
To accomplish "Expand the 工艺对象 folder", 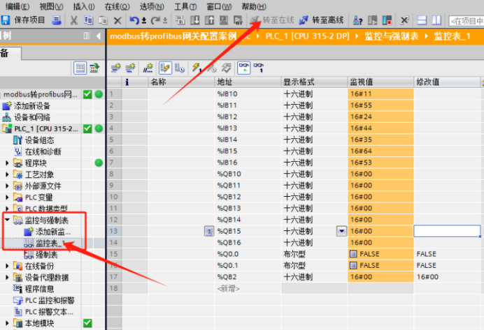I will click(x=7, y=174).
